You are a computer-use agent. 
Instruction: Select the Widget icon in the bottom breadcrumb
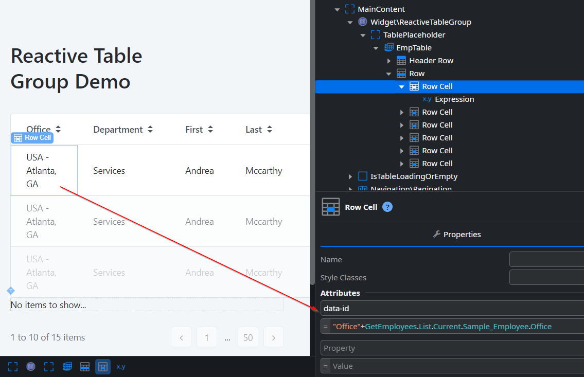[x=30, y=366]
